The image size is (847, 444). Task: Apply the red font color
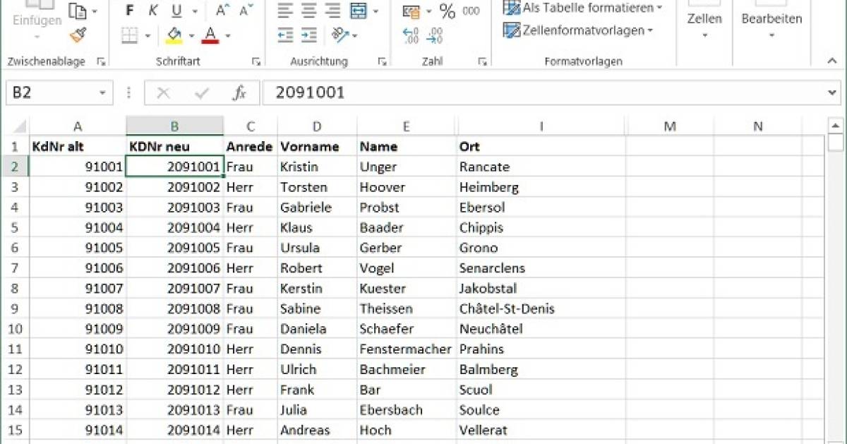click(210, 34)
